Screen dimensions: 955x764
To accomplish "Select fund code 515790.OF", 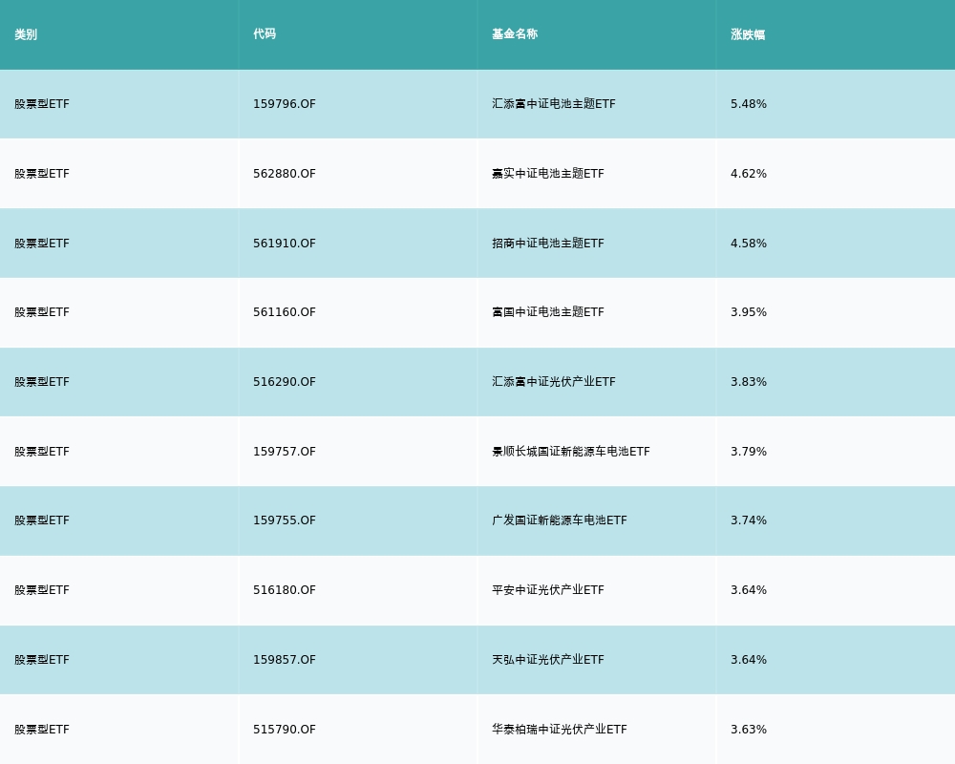I will pyautogui.click(x=285, y=730).
